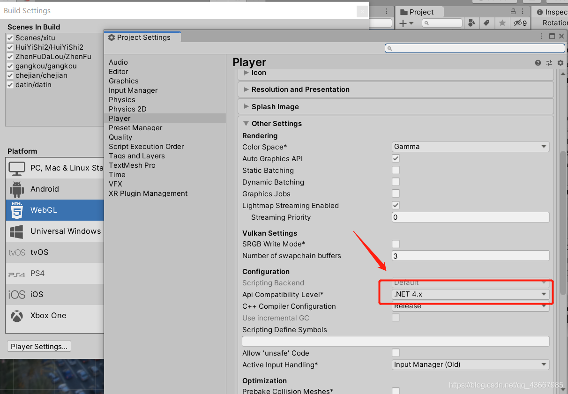
Task: Open XR Plugin Management settings
Action: pyautogui.click(x=165, y=193)
